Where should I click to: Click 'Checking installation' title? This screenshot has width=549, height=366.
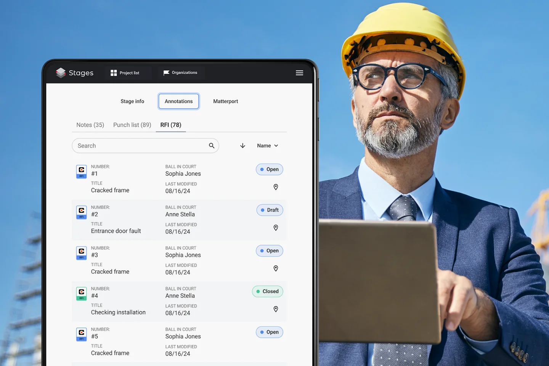coord(118,312)
